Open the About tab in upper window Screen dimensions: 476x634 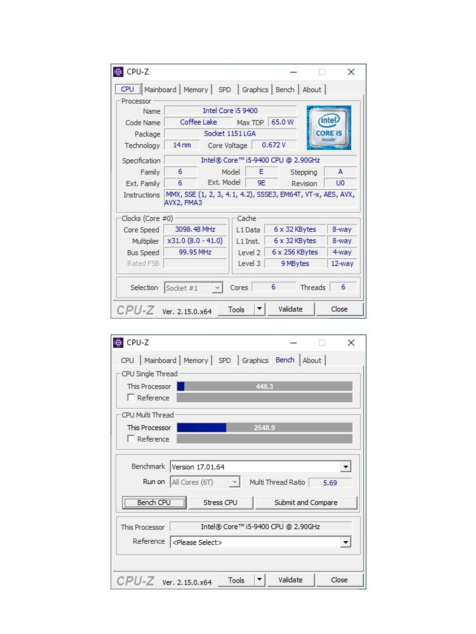click(312, 89)
